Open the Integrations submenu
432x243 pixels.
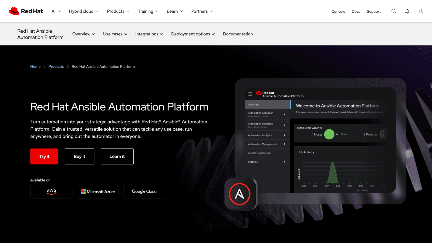[149, 34]
